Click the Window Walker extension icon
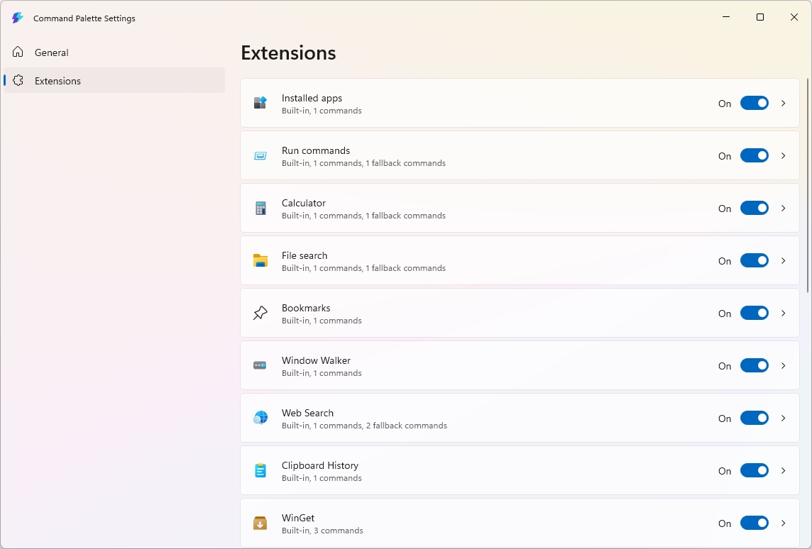The image size is (812, 549). tap(260, 365)
